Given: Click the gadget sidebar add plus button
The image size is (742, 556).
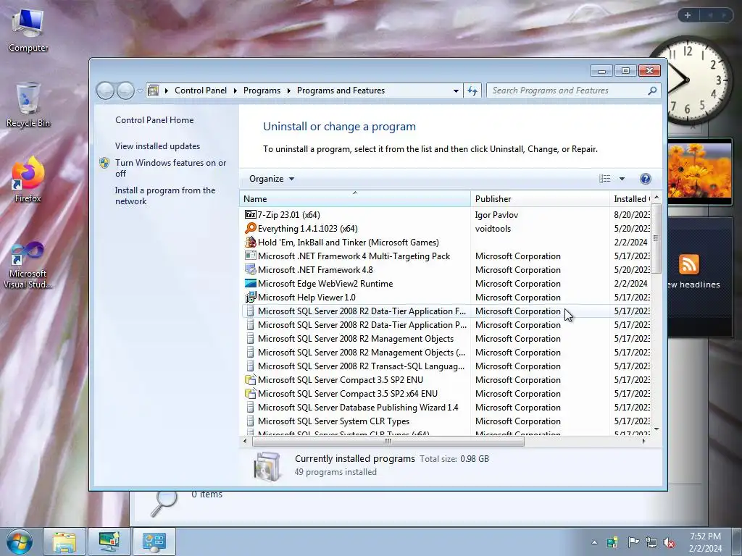Looking at the screenshot, I should coord(688,15).
